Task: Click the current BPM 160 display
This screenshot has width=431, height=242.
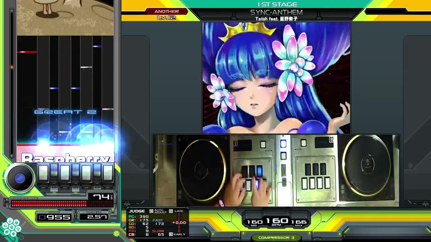Action: (276, 221)
